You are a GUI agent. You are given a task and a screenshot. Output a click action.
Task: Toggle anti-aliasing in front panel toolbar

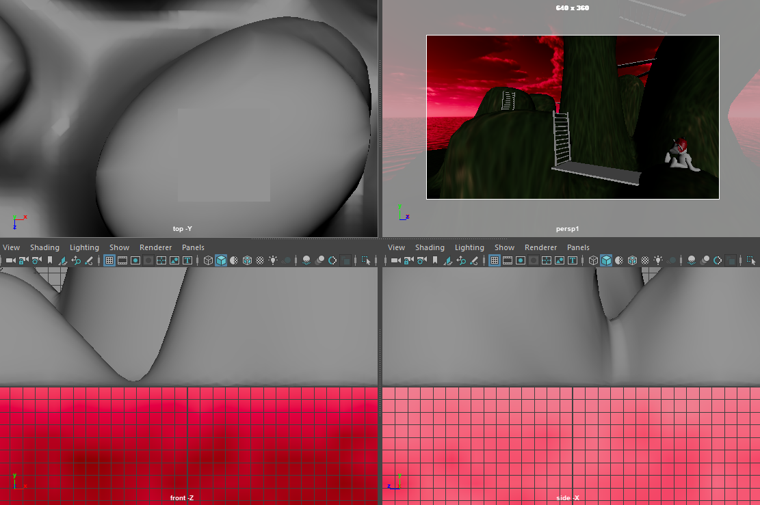(332, 260)
